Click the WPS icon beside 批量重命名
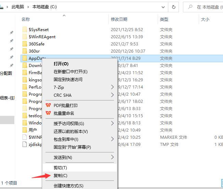This screenshot has height=189, width=223. [48, 113]
